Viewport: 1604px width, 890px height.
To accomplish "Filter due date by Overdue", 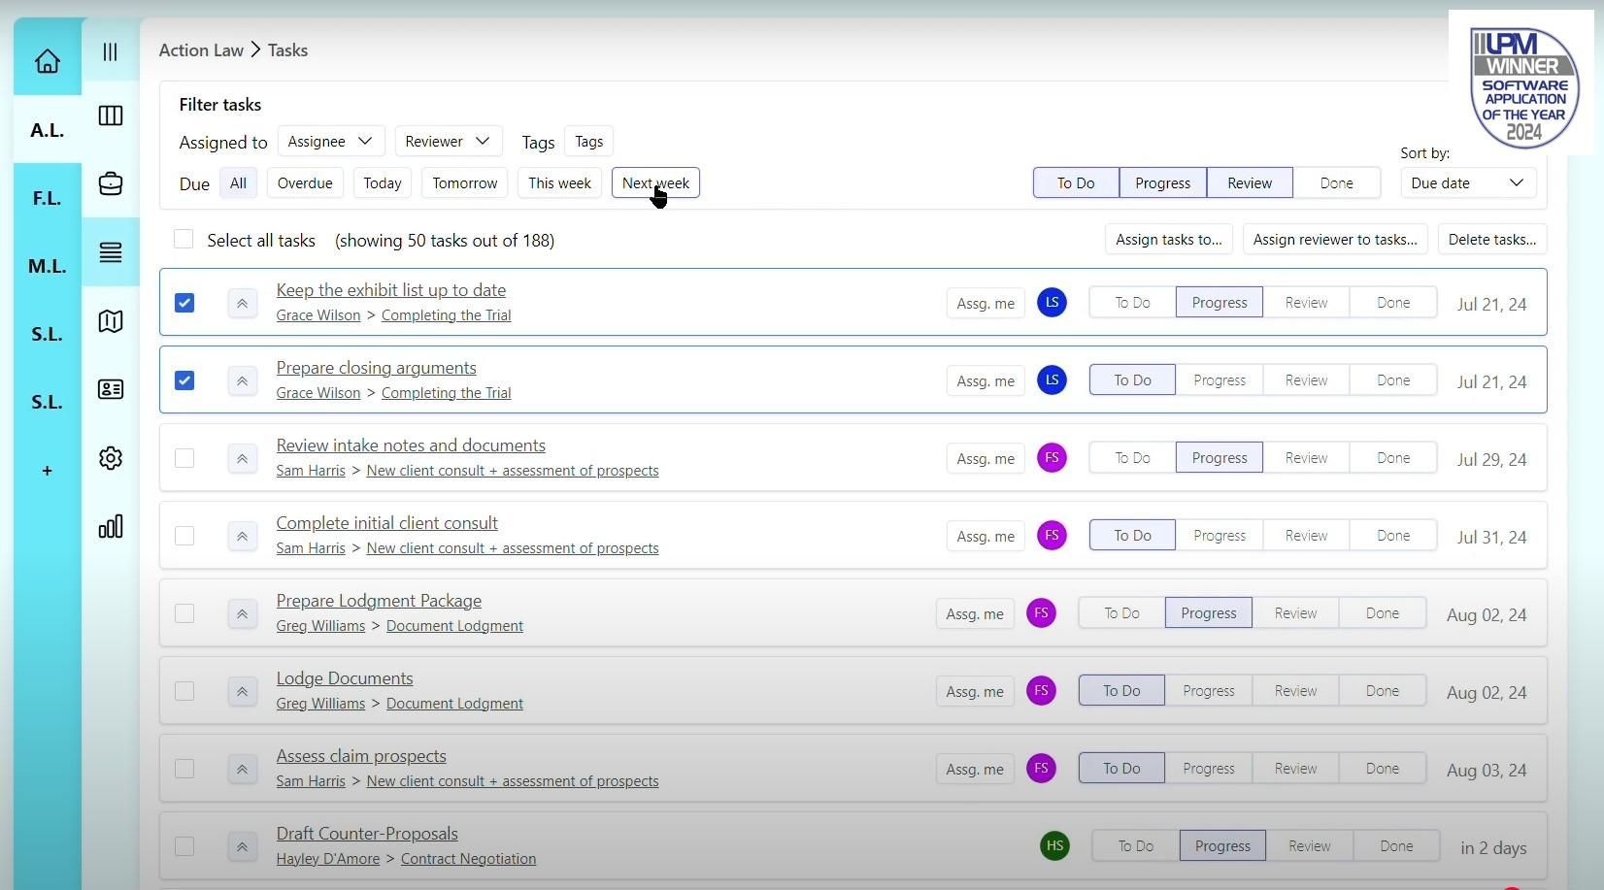I will coord(305,183).
